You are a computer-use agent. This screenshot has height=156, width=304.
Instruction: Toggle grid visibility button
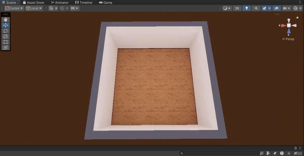coord(51,8)
